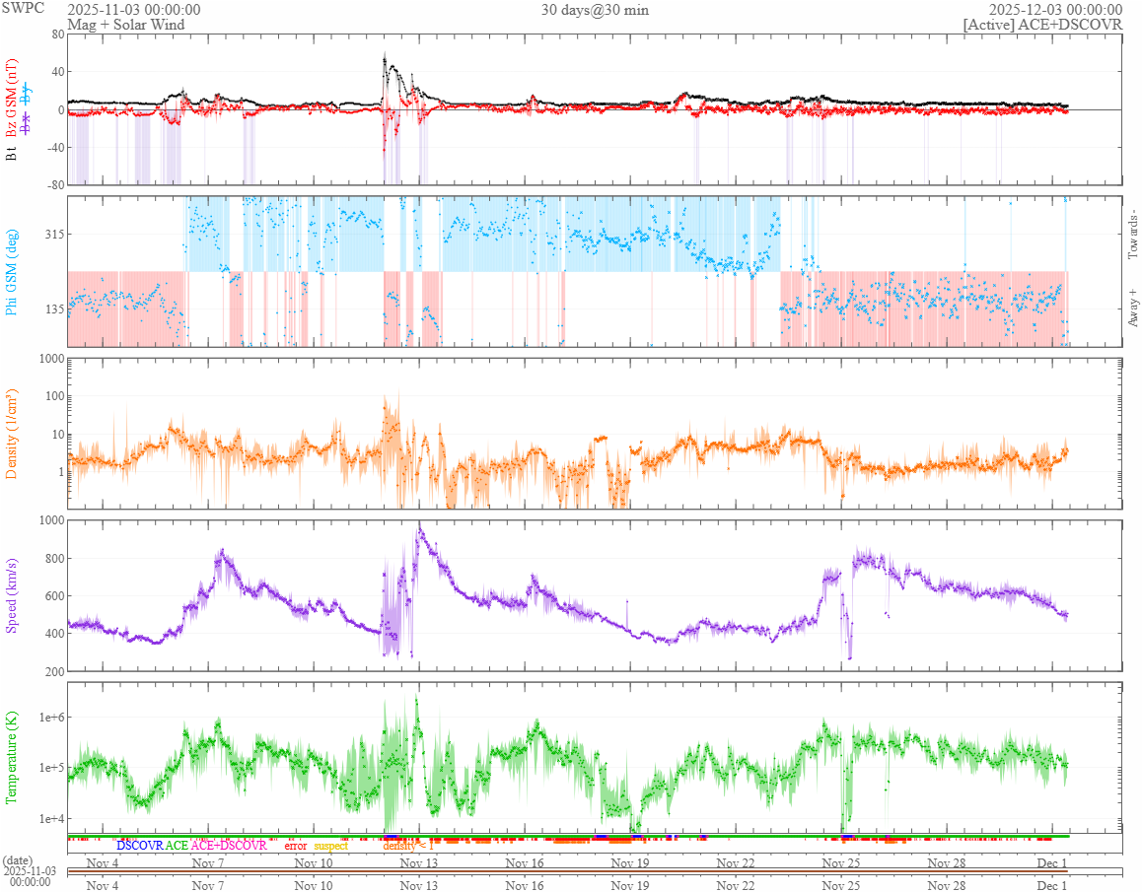Click the '(date)' label
This screenshot has width=1142, height=892.
point(18,860)
